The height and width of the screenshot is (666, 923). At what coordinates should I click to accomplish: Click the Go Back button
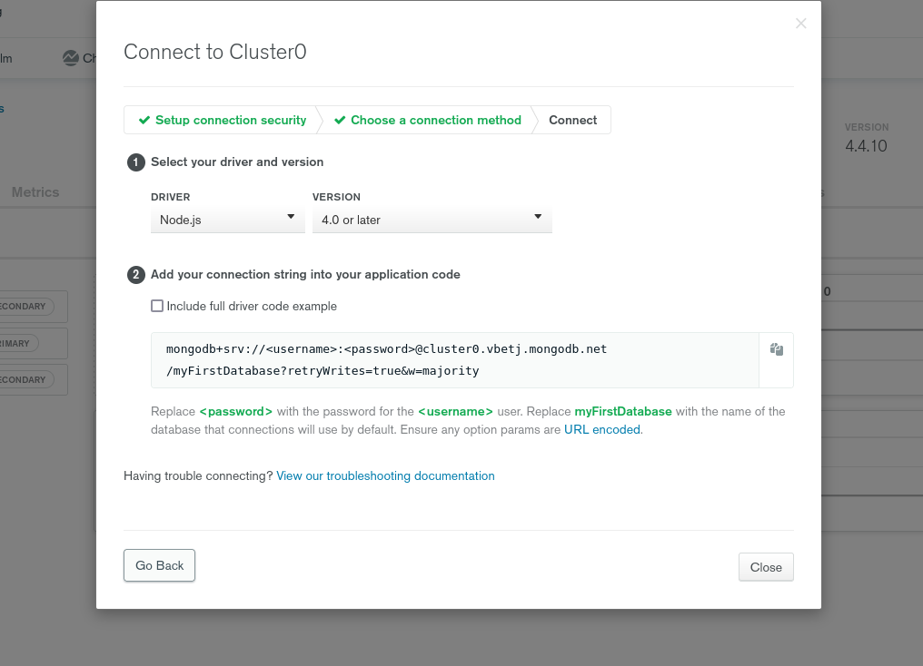click(160, 565)
